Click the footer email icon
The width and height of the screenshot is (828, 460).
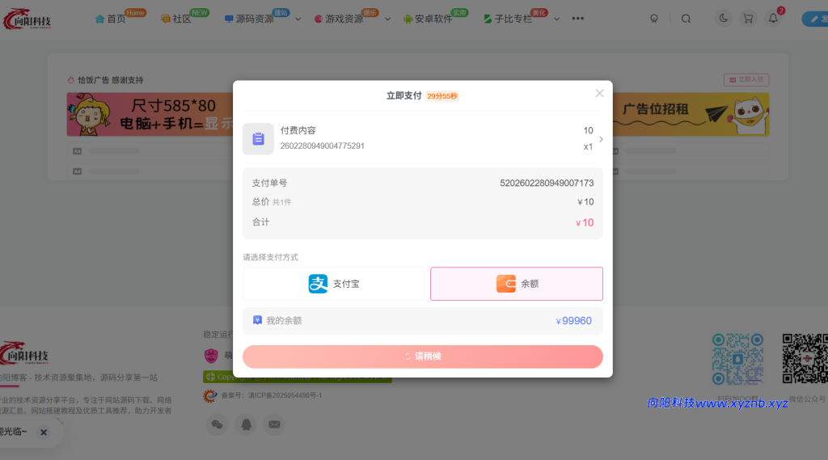coord(275,424)
